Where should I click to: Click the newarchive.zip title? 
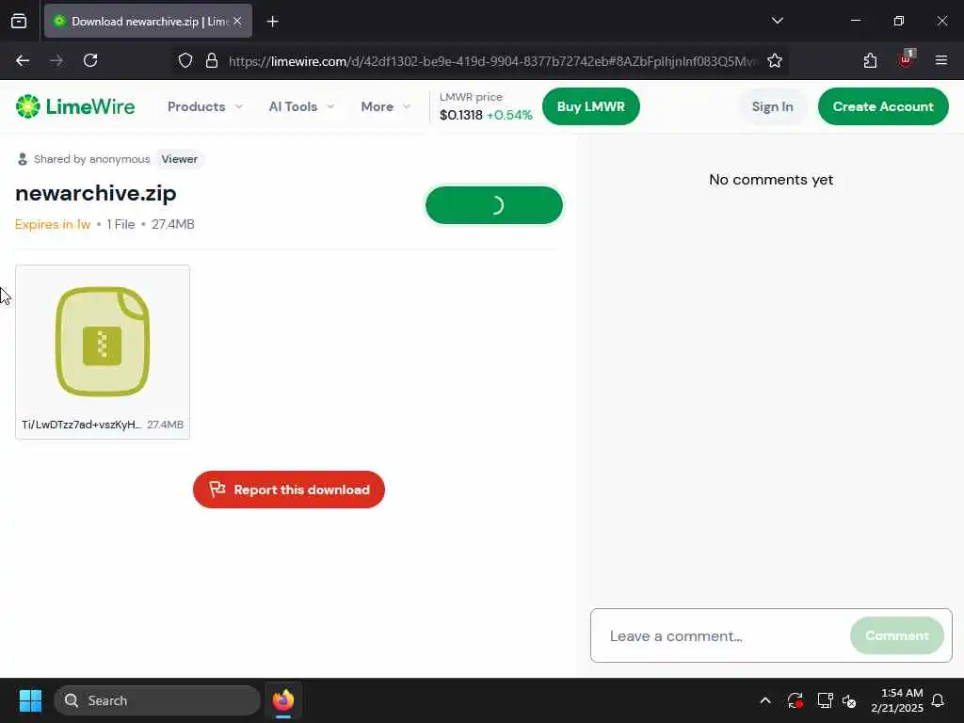[x=96, y=193]
